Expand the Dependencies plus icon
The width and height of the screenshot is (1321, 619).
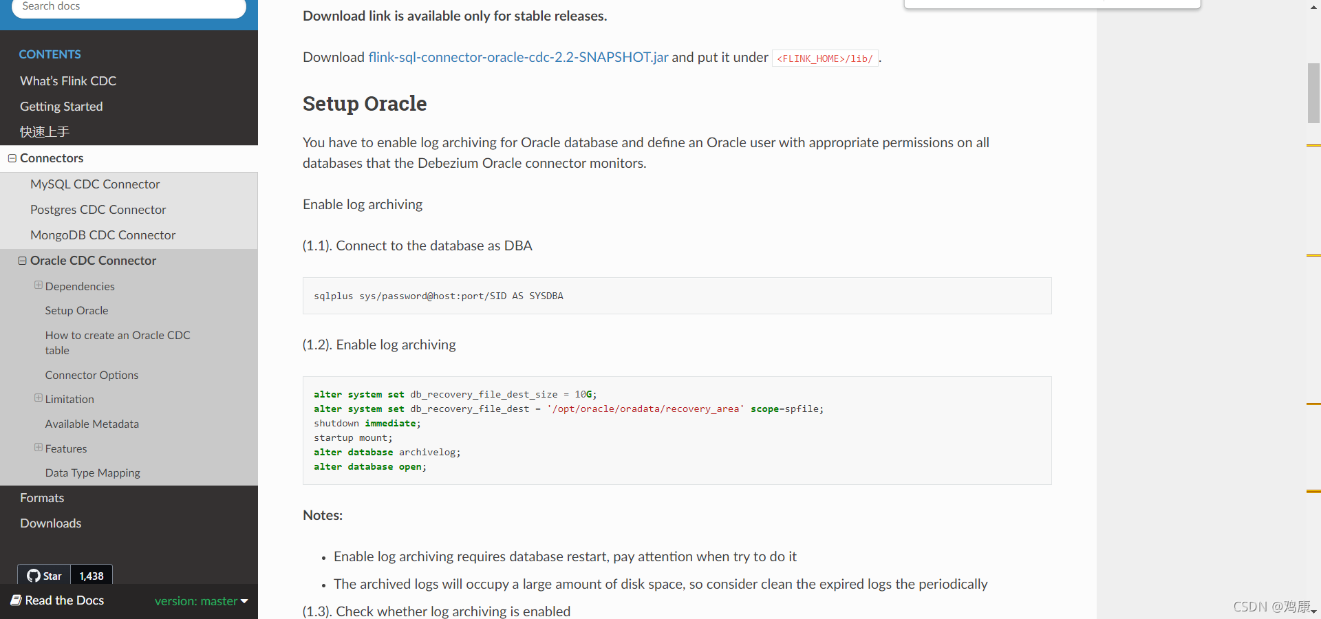pos(39,285)
